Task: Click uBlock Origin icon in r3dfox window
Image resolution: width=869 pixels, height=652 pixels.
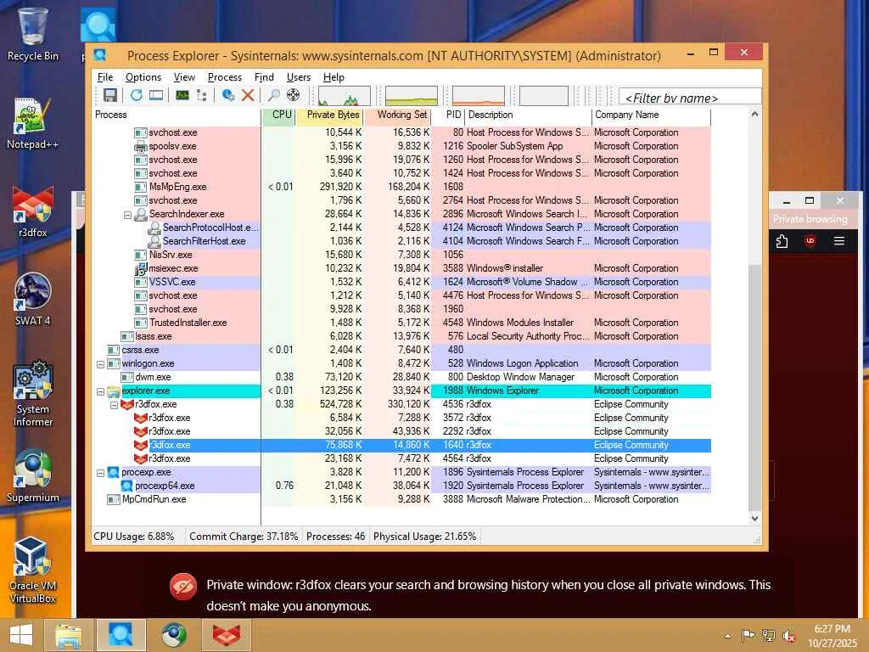Action: pyautogui.click(x=810, y=241)
